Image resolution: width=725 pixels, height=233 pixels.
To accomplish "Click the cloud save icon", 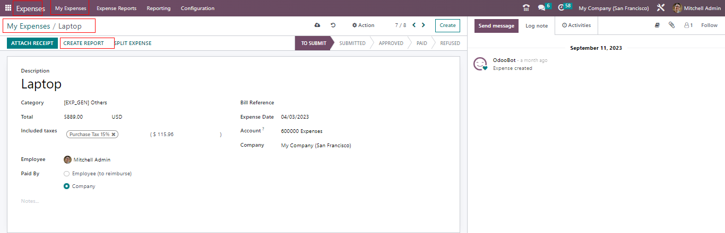I will tap(317, 25).
